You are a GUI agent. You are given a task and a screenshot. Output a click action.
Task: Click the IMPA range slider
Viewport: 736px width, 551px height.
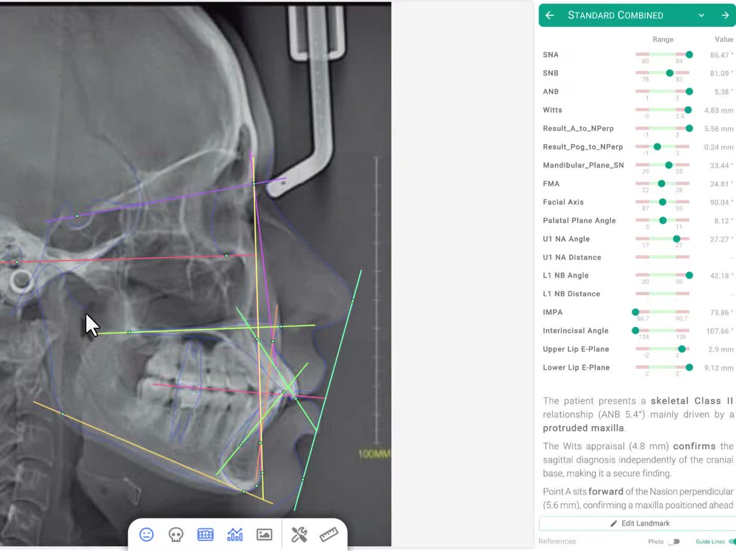(662, 312)
